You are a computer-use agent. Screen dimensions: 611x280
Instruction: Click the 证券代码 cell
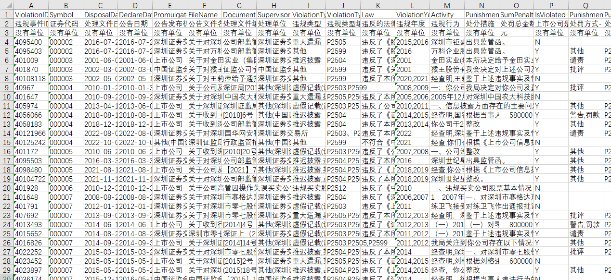click(65, 24)
